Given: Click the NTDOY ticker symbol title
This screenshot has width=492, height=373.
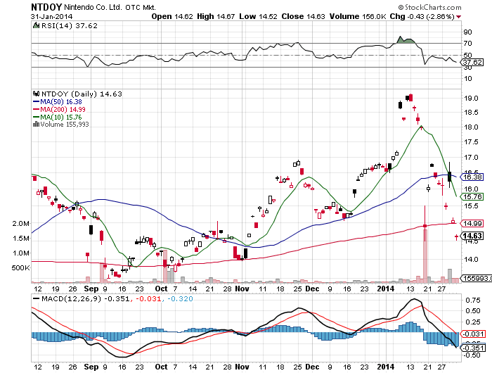Looking at the screenshot, I should (x=46, y=7).
